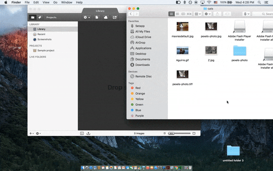Open the gear dropdown in Library toolbar

[x=87, y=17]
